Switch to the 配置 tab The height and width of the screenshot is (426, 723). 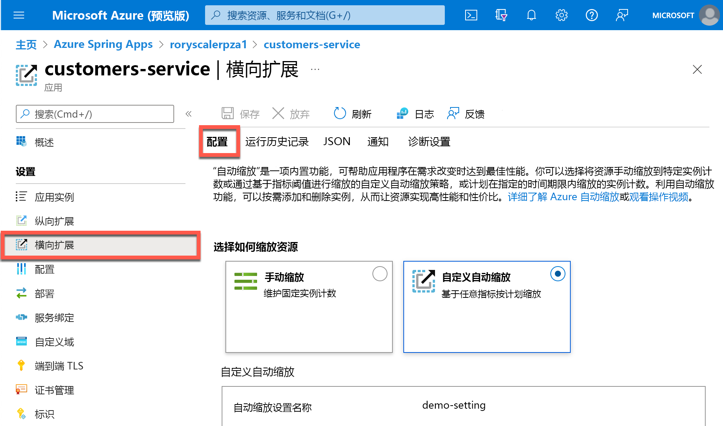coord(218,141)
